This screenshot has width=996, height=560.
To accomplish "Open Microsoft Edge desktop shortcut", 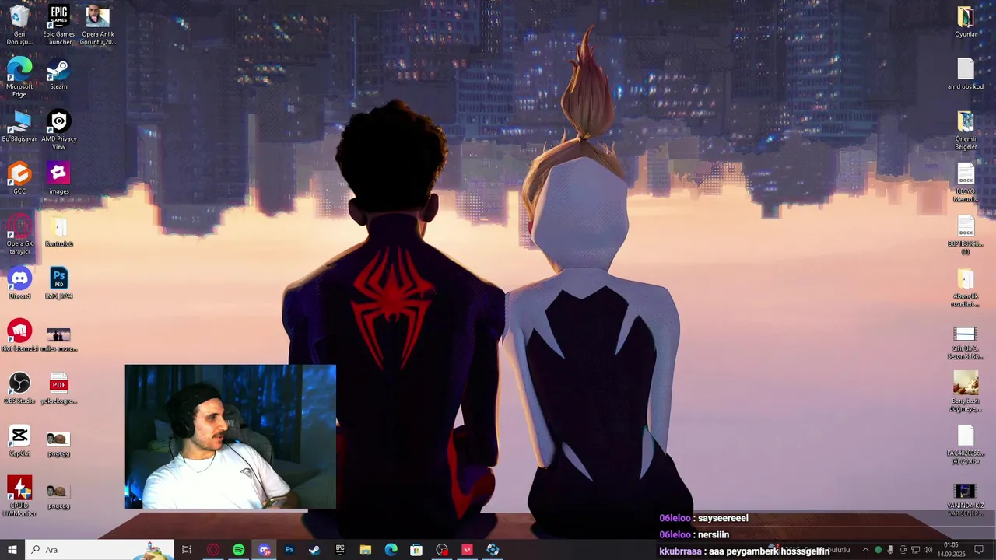I will [x=19, y=78].
